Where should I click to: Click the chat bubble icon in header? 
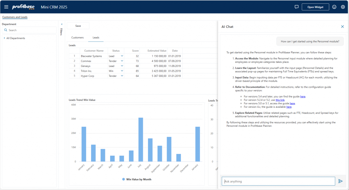(297, 7)
